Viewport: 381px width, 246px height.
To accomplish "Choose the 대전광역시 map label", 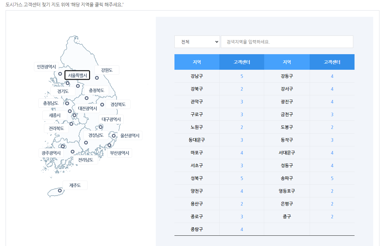I will (88, 108).
